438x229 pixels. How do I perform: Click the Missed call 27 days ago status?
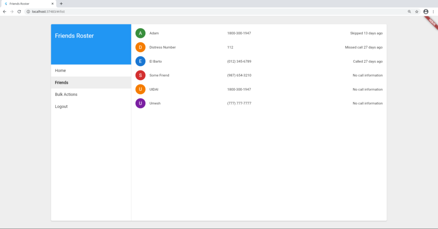point(364,47)
